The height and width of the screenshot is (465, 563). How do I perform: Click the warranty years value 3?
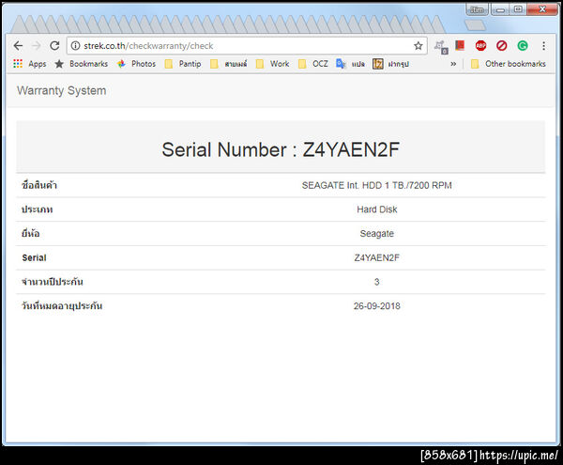click(376, 282)
